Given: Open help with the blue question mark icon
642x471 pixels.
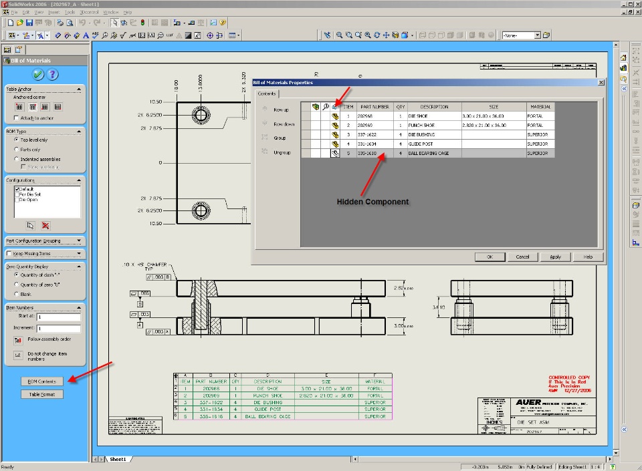Looking at the screenshot, I should 52,74.
